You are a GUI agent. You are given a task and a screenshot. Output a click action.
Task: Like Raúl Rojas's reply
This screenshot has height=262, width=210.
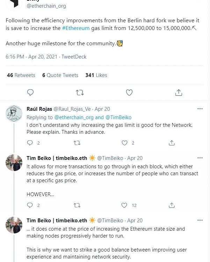tap(125, 143)
